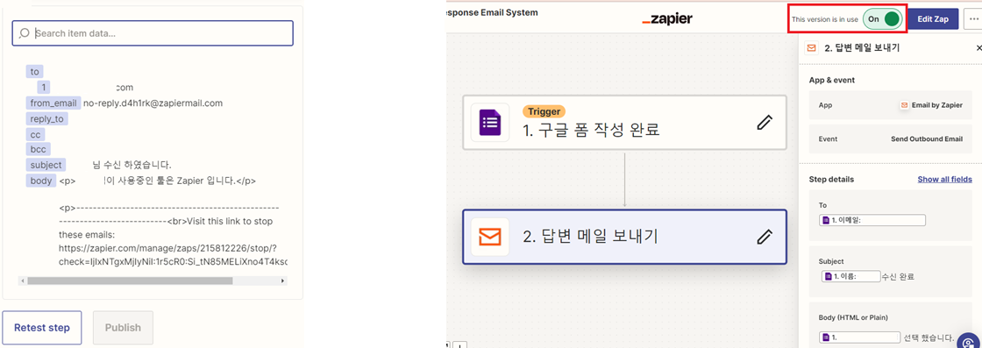Close the step details side panel
Viewport: 982px width, 348px height.
(978, 48)
